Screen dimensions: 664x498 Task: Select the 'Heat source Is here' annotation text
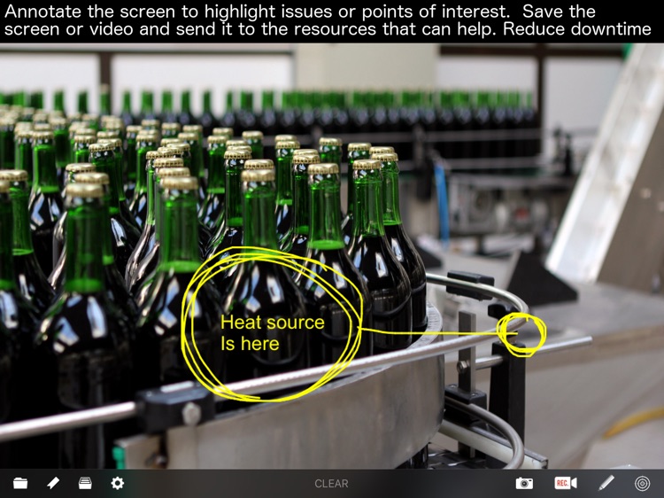click(x=273, y=332)
